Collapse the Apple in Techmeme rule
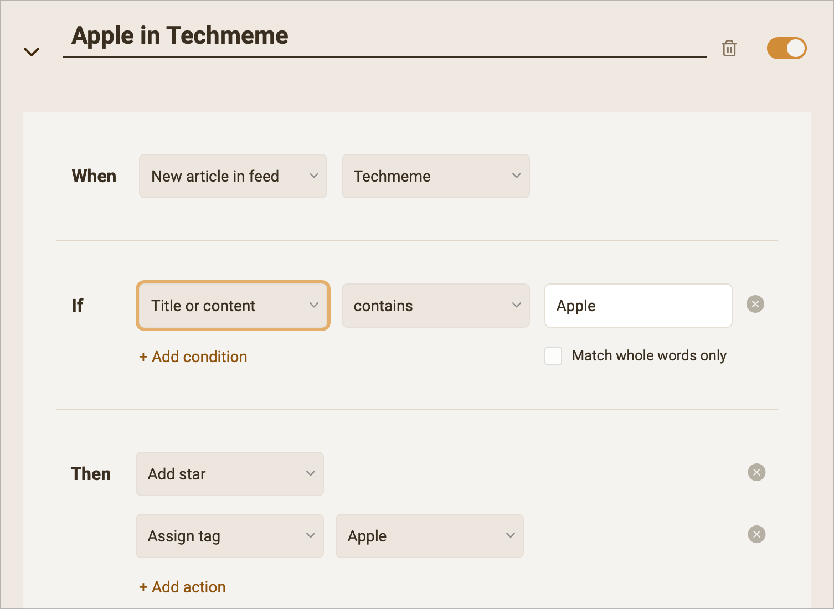This screenshot has height=609, width=834. pos(32,52)
